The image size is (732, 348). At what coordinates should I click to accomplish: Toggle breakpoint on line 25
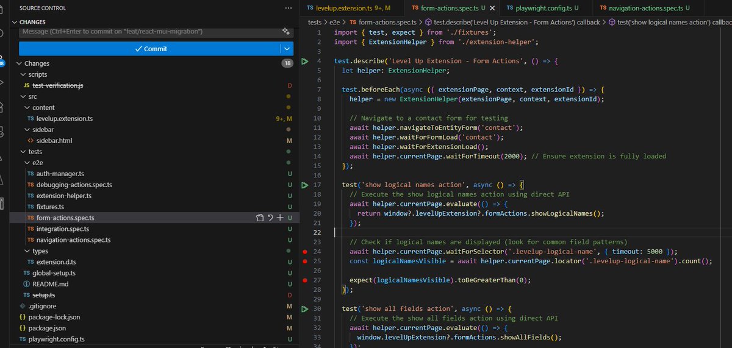tap(305, 261)
